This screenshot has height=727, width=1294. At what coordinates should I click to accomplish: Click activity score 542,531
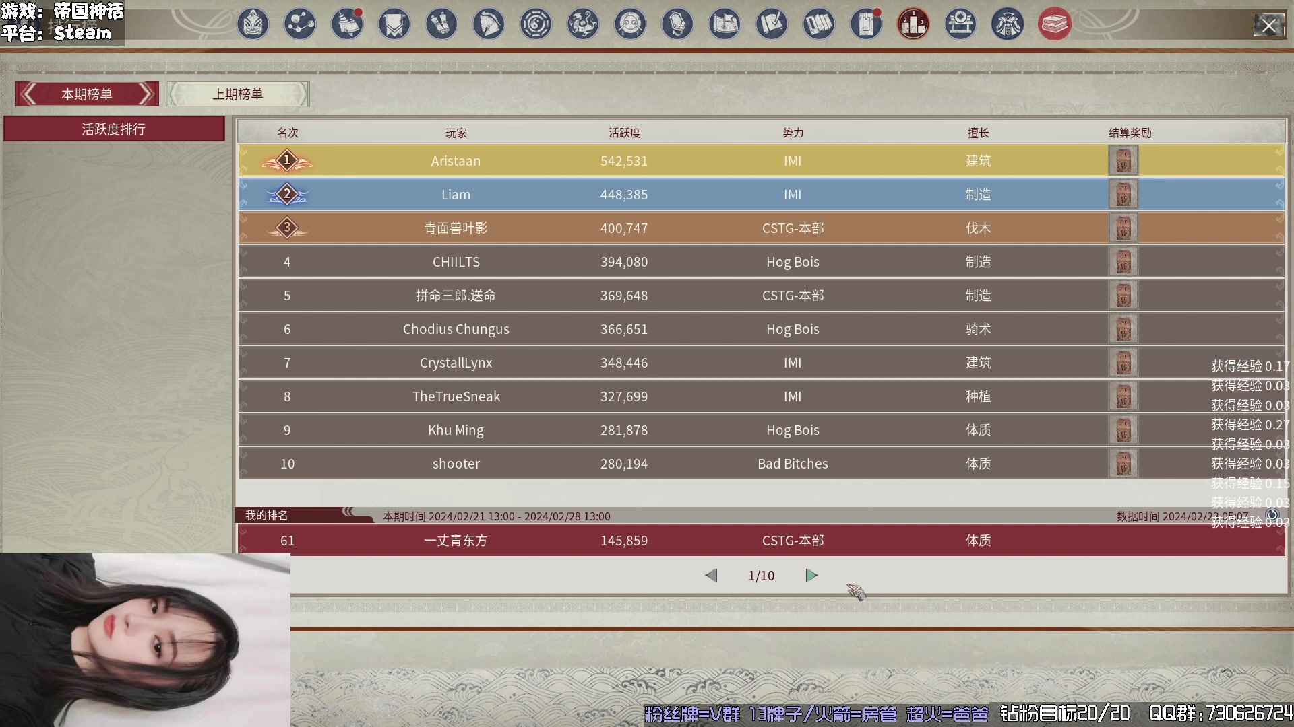tap(624, 161)
